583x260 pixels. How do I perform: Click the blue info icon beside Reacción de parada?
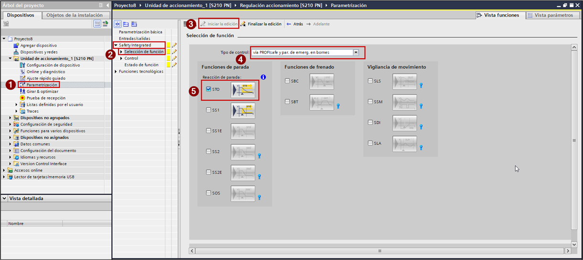click(263, 77)
